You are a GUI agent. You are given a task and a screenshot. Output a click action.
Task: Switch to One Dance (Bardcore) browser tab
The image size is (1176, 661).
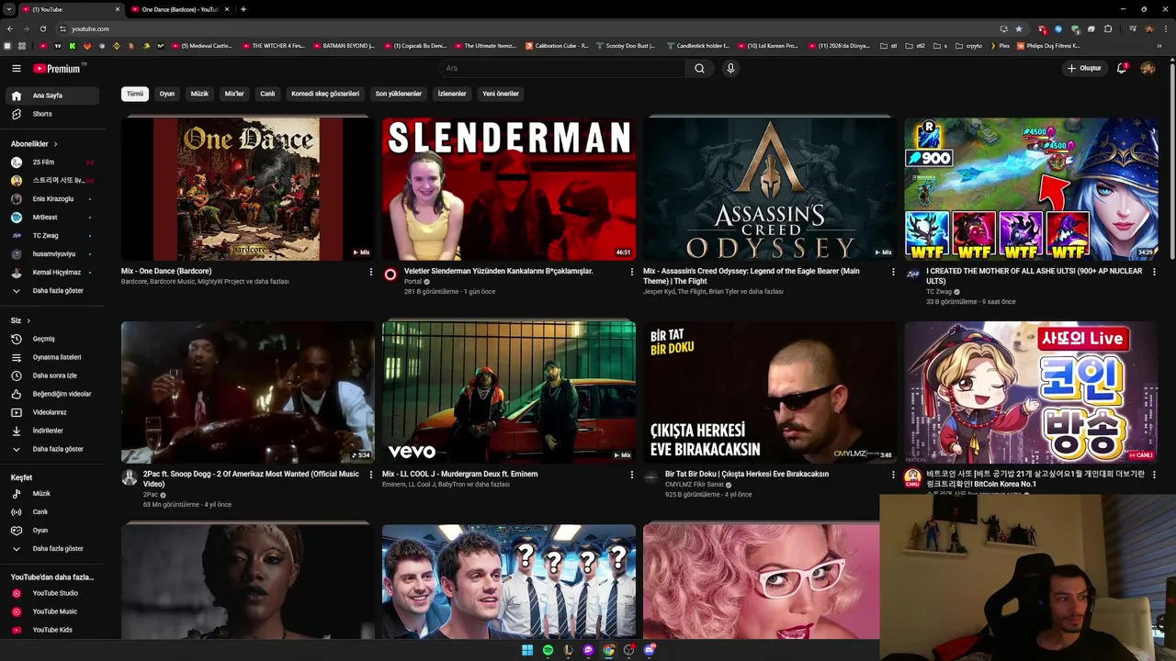point(179,9)
